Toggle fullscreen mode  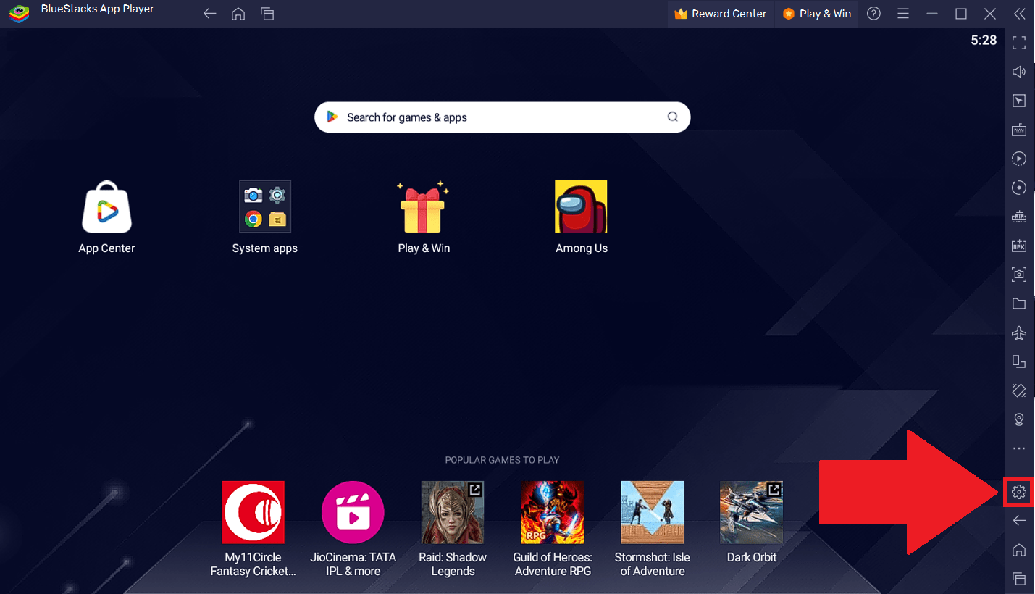coord(1019,43)
